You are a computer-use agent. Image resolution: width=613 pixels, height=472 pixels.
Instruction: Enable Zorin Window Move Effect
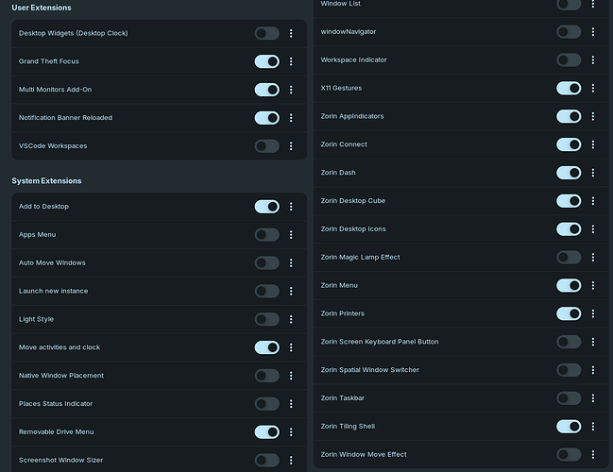point(569,454)
